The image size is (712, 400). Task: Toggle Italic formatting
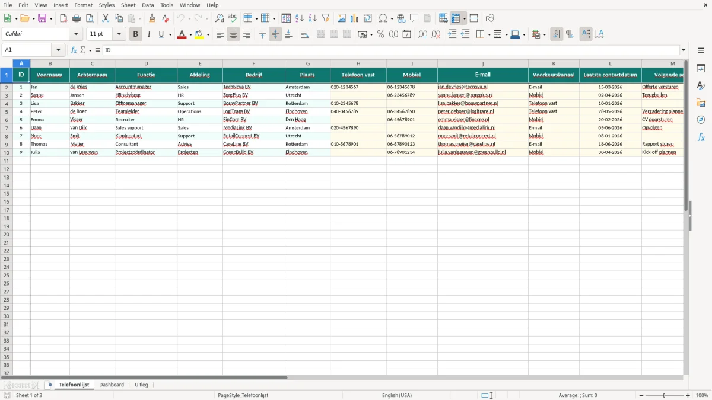[149, 34]
